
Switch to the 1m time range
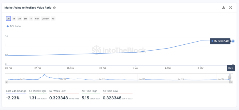(x=14, y=19)
